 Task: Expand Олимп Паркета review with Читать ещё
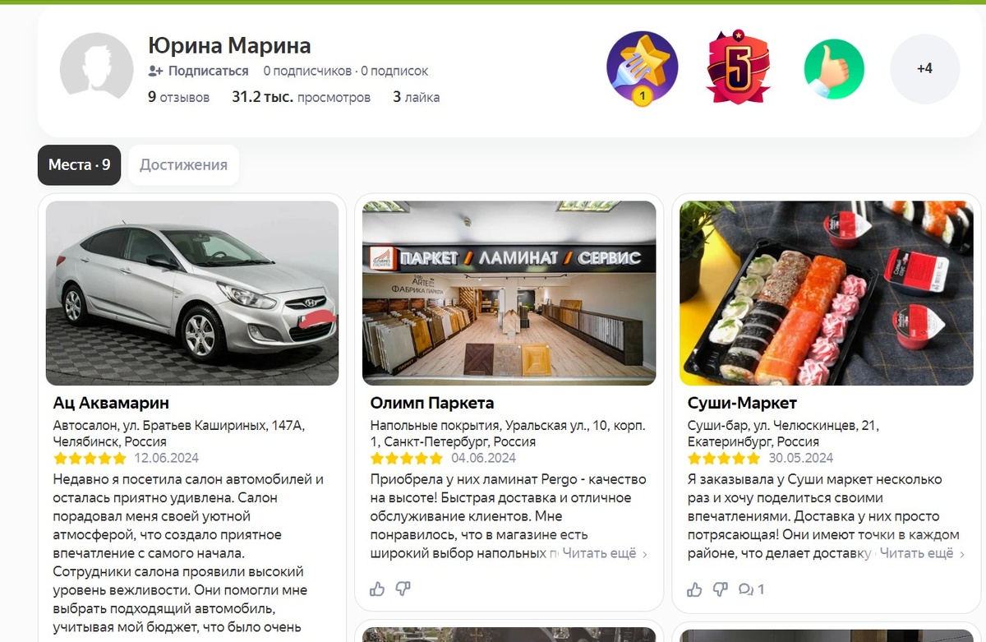pyautogui.click(x=605, y=553)
